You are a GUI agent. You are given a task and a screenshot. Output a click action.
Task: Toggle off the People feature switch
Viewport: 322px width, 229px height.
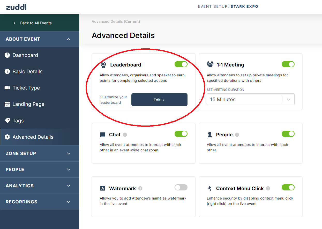[288, 134]
